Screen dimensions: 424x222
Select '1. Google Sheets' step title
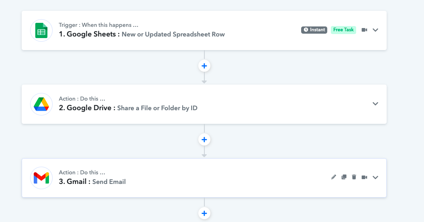click(x=90, y=34)
